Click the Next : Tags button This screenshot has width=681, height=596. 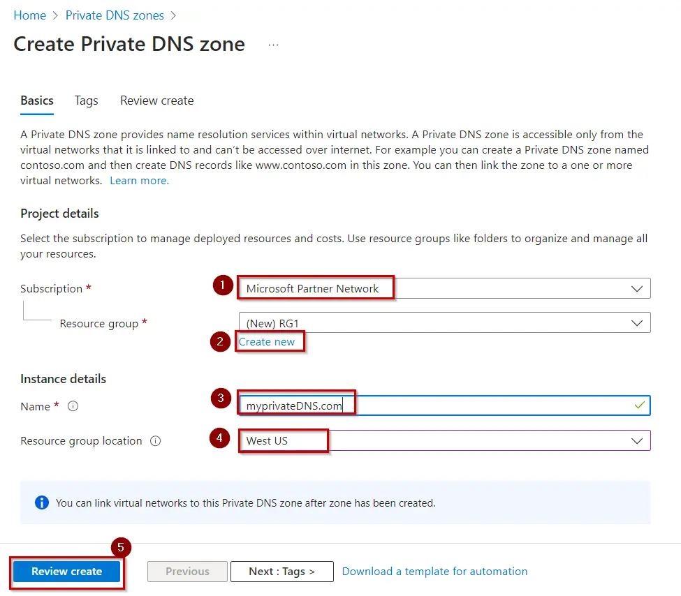[281, 571]
